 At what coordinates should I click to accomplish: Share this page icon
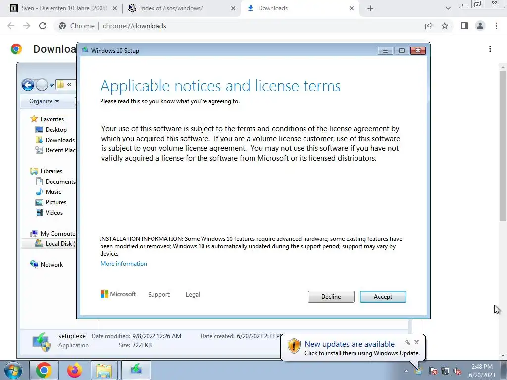coord(429,26)
